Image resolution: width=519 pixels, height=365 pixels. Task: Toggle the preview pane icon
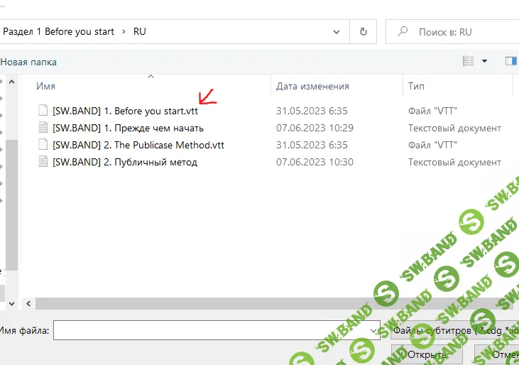point(510,62)
